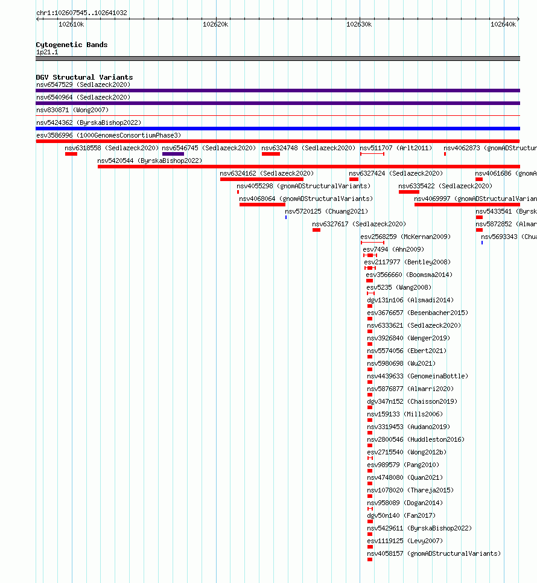
Task: Open nsv5876877 (Almarri2020) entry
Action: tap(411, 389)
